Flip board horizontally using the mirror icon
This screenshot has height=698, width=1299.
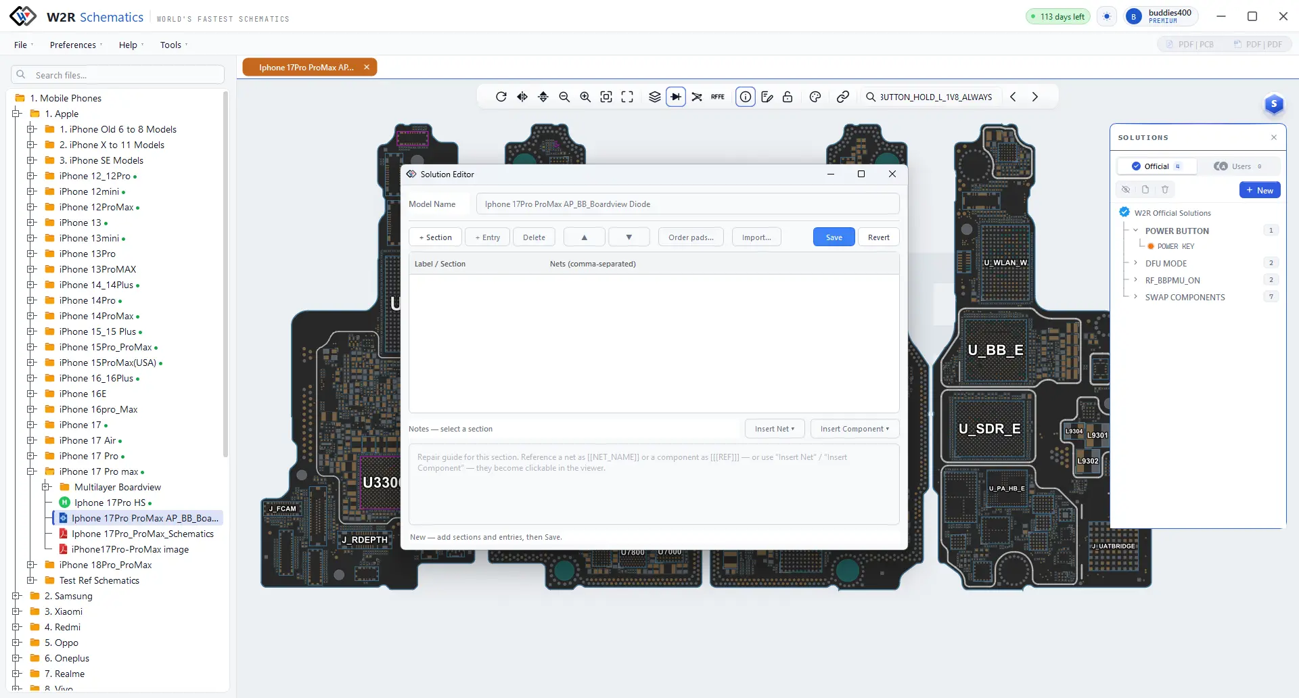522,97
